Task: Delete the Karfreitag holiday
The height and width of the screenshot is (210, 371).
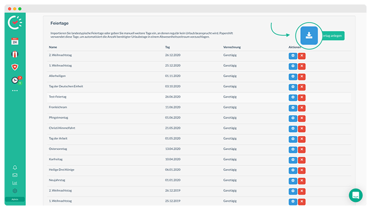Action: pyautogui.click(x=301, y=160)
